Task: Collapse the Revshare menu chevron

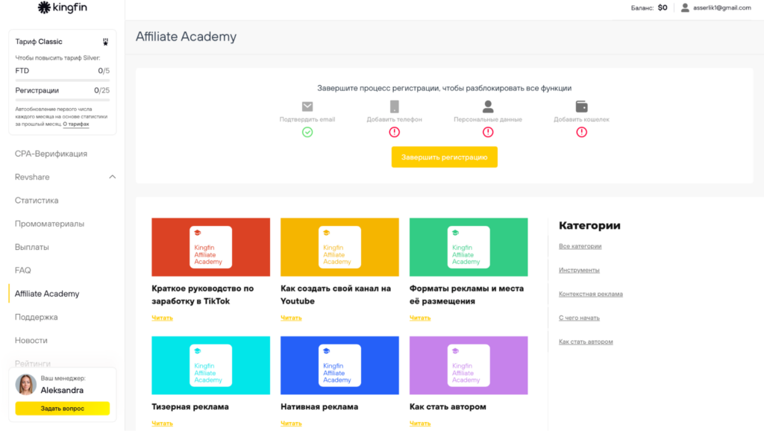Action: 112,177
